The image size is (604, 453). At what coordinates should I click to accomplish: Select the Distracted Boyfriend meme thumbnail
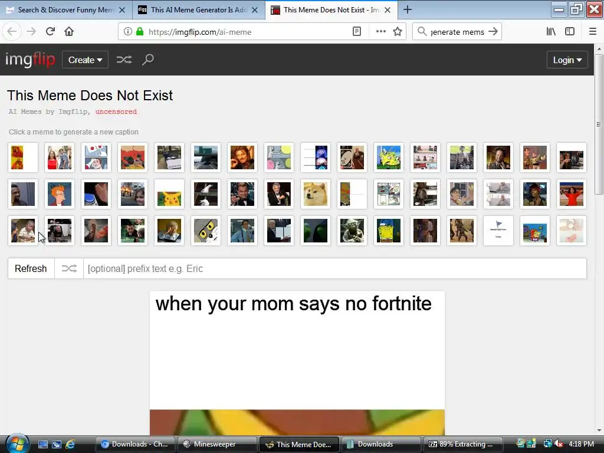pos(60,157)
